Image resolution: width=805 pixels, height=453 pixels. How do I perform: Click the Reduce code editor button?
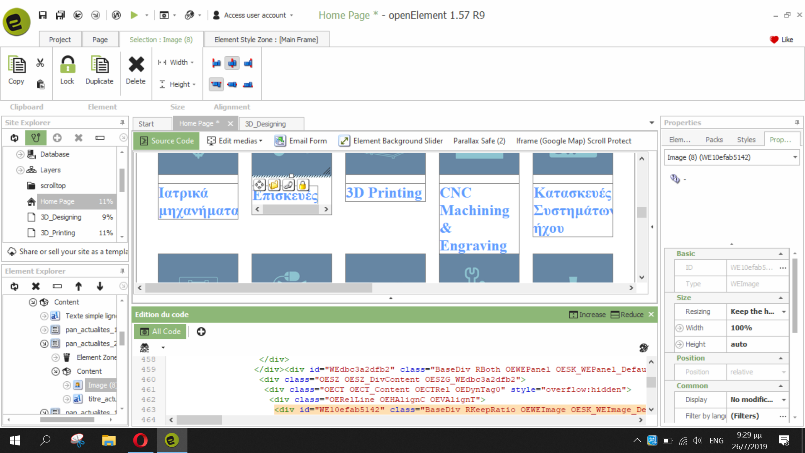coord(627,315)
